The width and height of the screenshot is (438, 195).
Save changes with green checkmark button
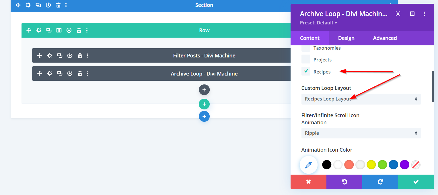pyautogui.click(x=416, y=182)
